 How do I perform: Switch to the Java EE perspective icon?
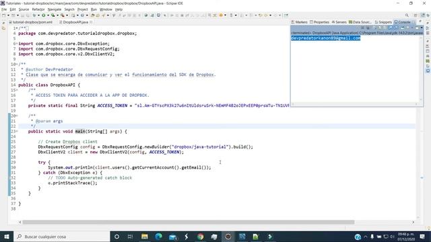422,15
